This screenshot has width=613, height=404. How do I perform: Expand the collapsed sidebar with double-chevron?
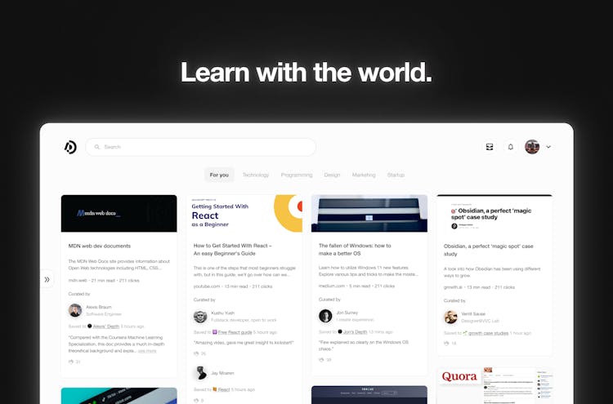pyautogui.click(x=47, y=279)
